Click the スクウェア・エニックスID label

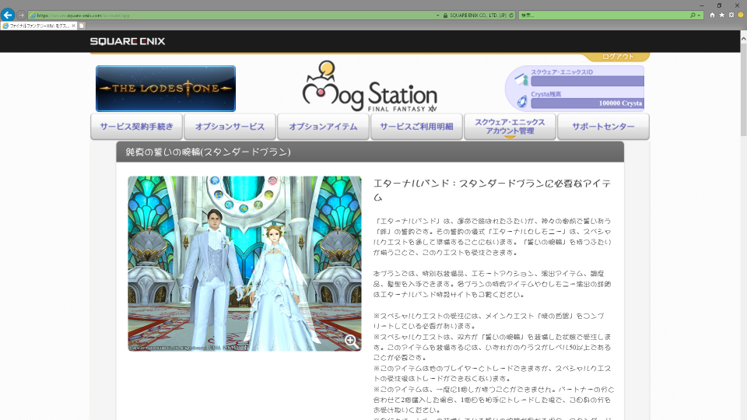pyautogui.click(x=562, y=72)
